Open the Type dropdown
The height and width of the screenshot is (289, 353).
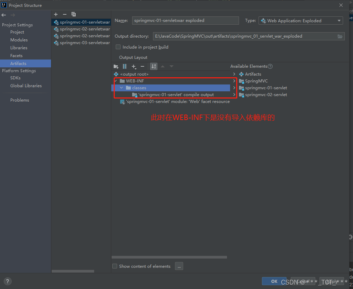301,21
